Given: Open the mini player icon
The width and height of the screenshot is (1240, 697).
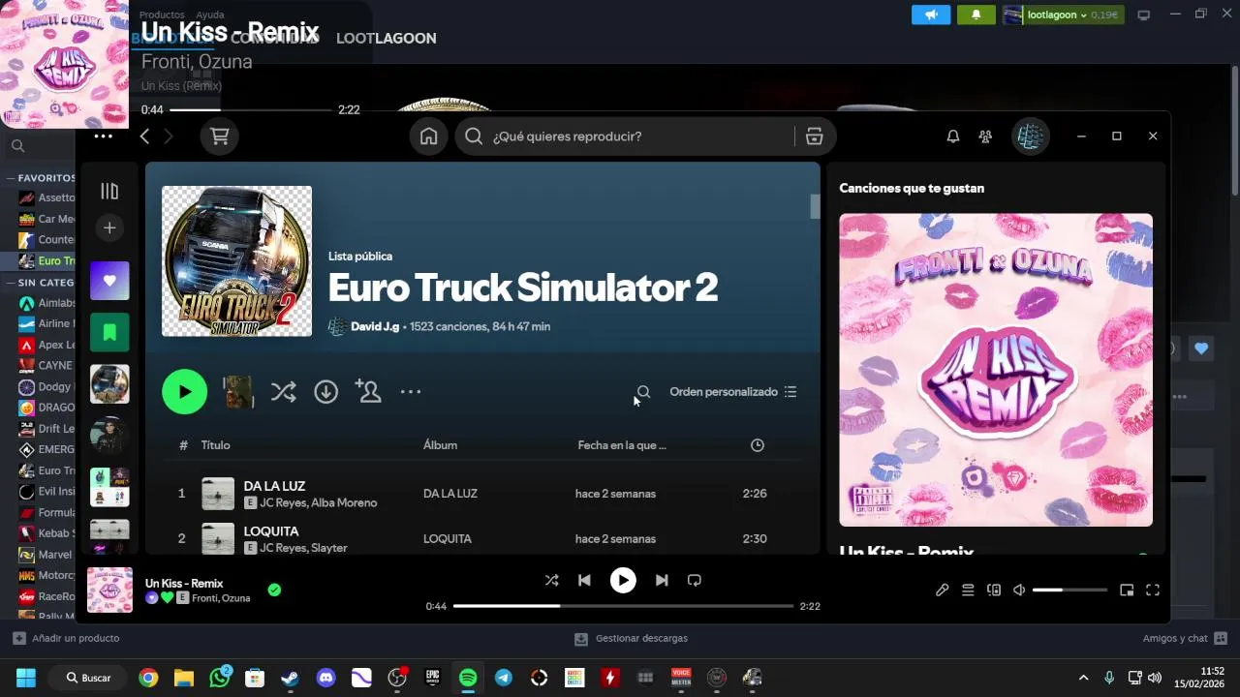Looking at the screenshot, I should 1127,590.
